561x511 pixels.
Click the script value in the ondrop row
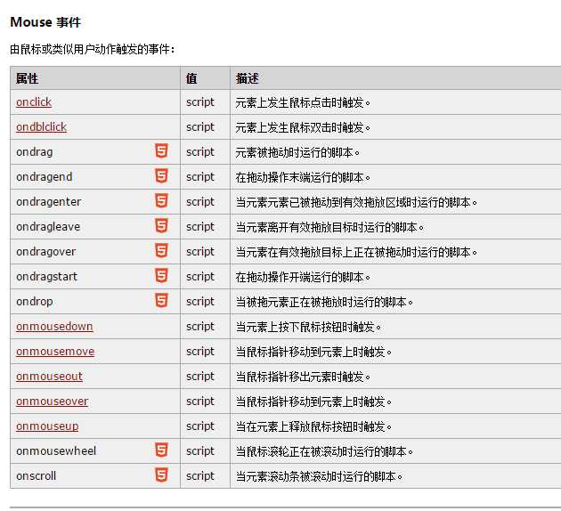pyautogui.click(x=200, y=302)
